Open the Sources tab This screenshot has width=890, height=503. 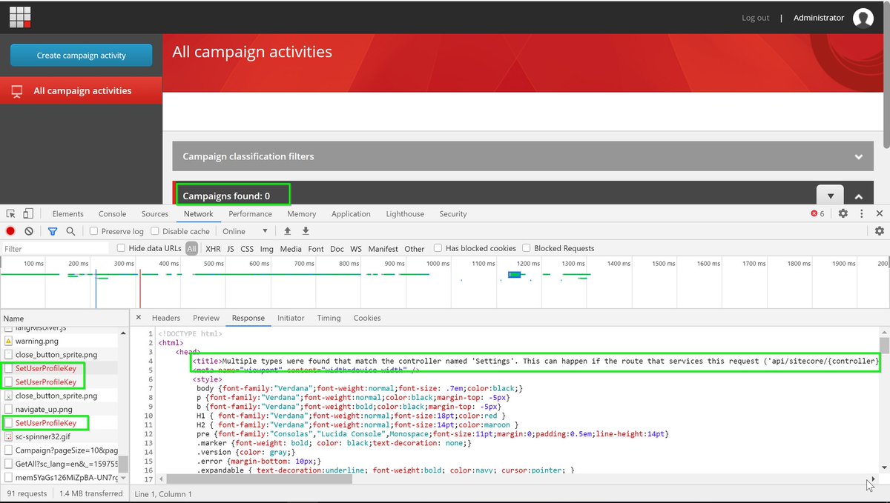coord(155,213)
